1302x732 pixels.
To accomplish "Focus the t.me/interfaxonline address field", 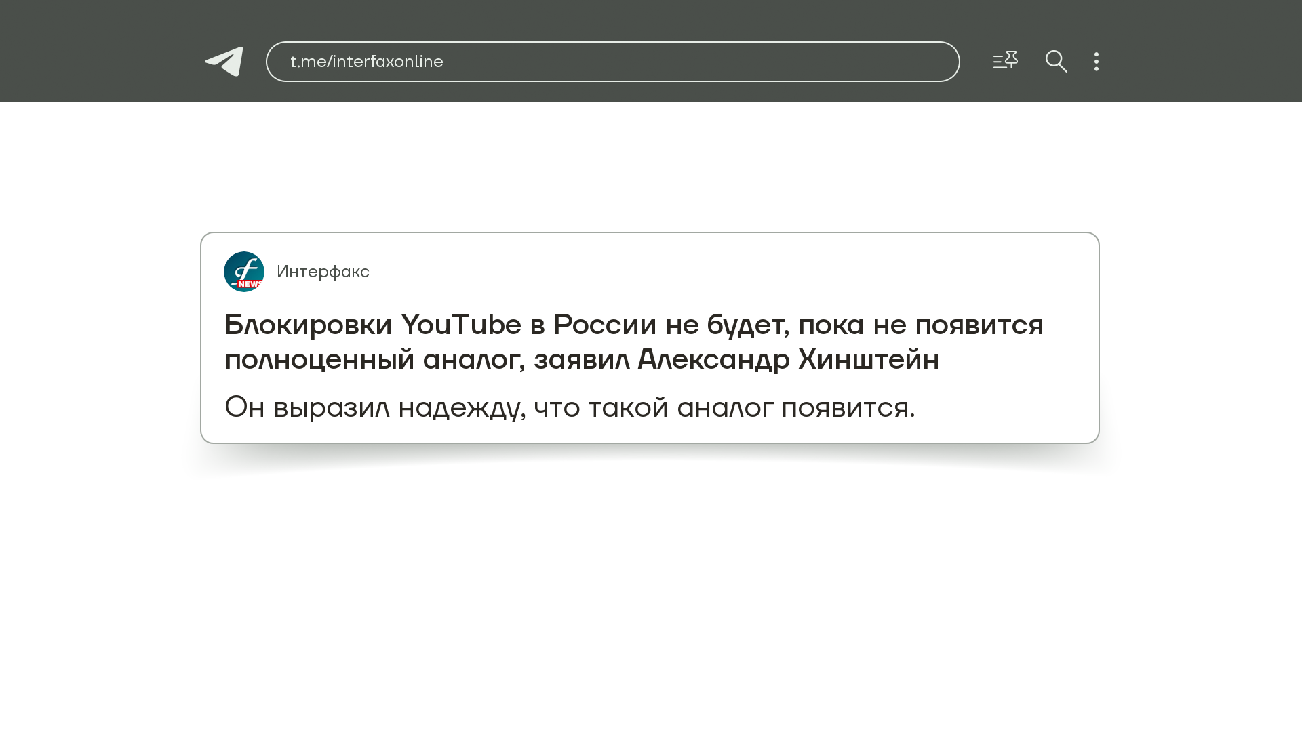I will (612, 62).
